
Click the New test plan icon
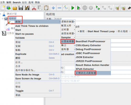pos(3,8)
